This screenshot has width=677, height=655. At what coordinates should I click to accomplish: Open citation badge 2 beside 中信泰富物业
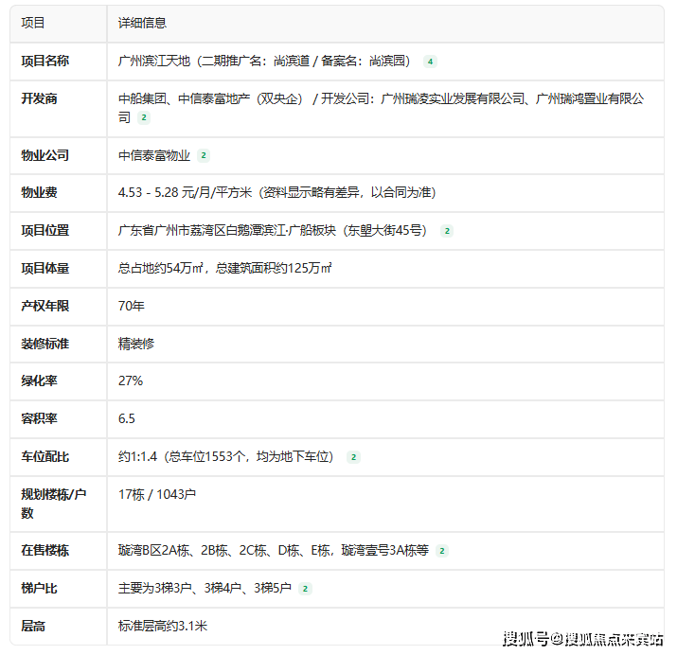(204, 155)
